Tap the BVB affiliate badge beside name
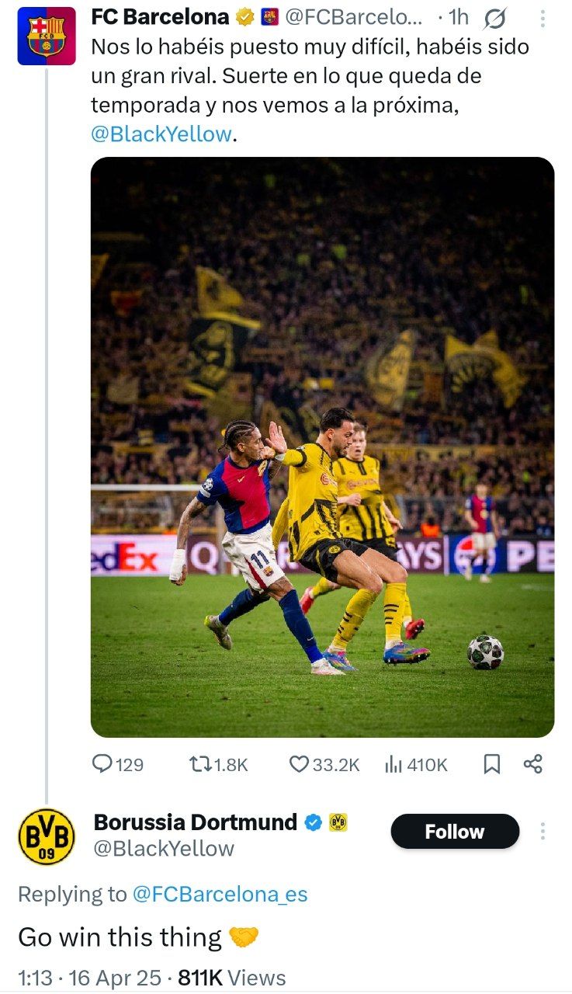The image size is (572, 994). pyautogui.click(x=338, y=822)
